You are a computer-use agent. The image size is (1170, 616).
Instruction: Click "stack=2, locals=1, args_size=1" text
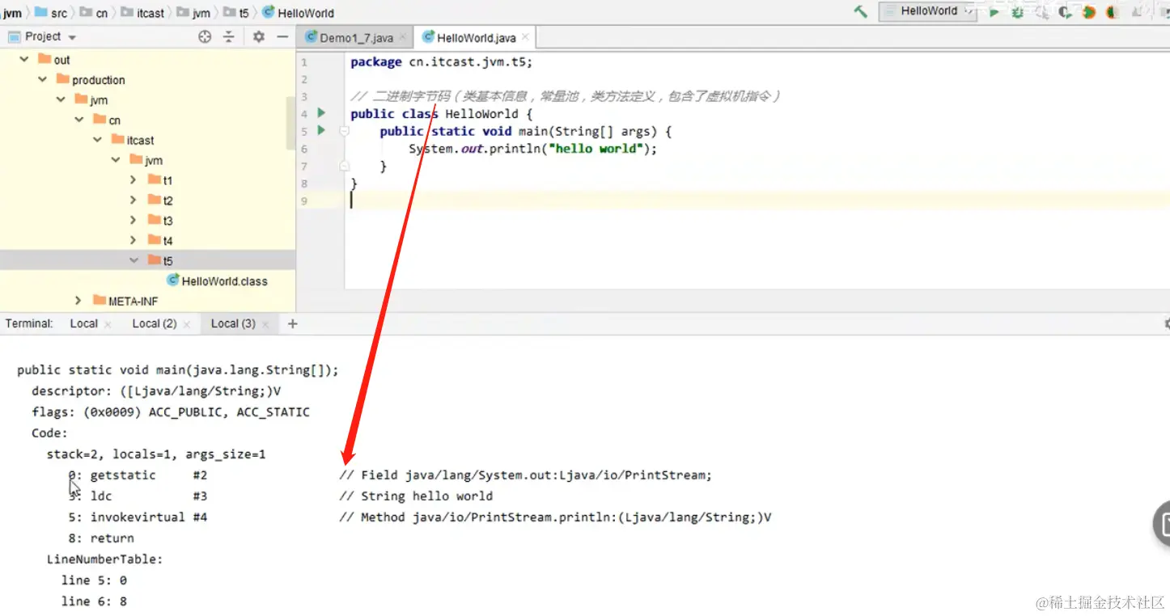tap(156, 454)
